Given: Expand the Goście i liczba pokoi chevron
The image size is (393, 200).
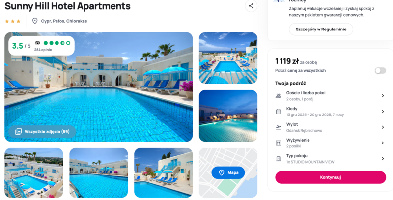Looking at the screenshot, I should coord(383,96).
